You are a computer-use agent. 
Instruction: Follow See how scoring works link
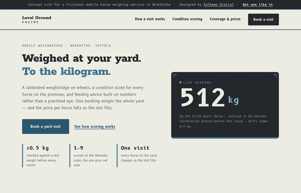point(95,126)
